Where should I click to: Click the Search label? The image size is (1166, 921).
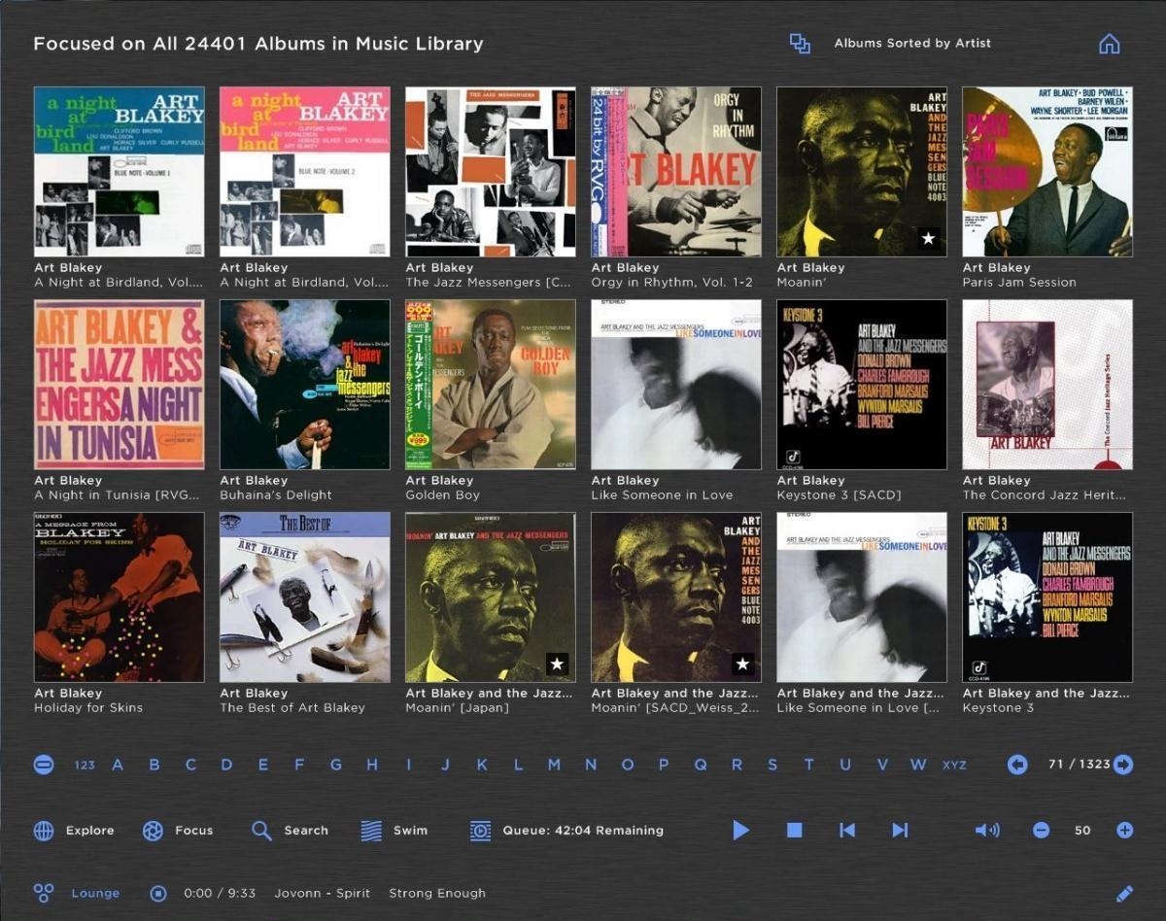(306, 831)
